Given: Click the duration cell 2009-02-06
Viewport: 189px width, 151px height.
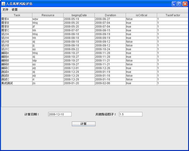Looking at the screenshot, I should (x=110, y=83).
